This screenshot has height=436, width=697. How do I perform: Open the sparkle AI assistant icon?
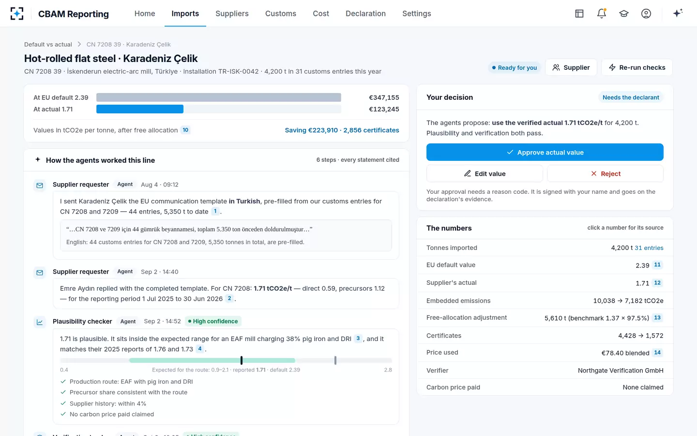678,13
